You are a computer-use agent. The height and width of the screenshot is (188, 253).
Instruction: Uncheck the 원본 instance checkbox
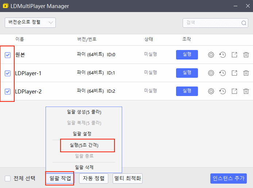(8, 55)
